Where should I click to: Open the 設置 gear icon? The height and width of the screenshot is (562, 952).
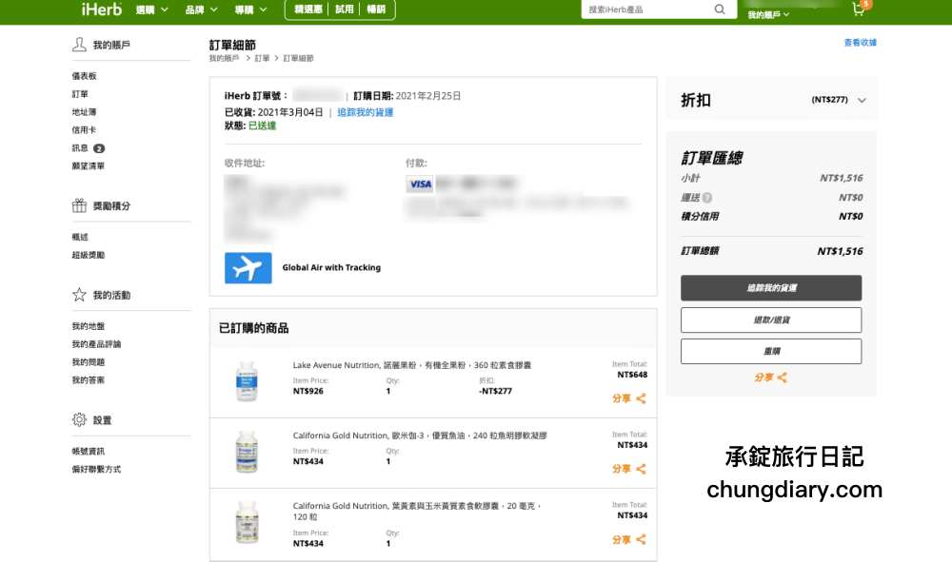click(81, 417)
